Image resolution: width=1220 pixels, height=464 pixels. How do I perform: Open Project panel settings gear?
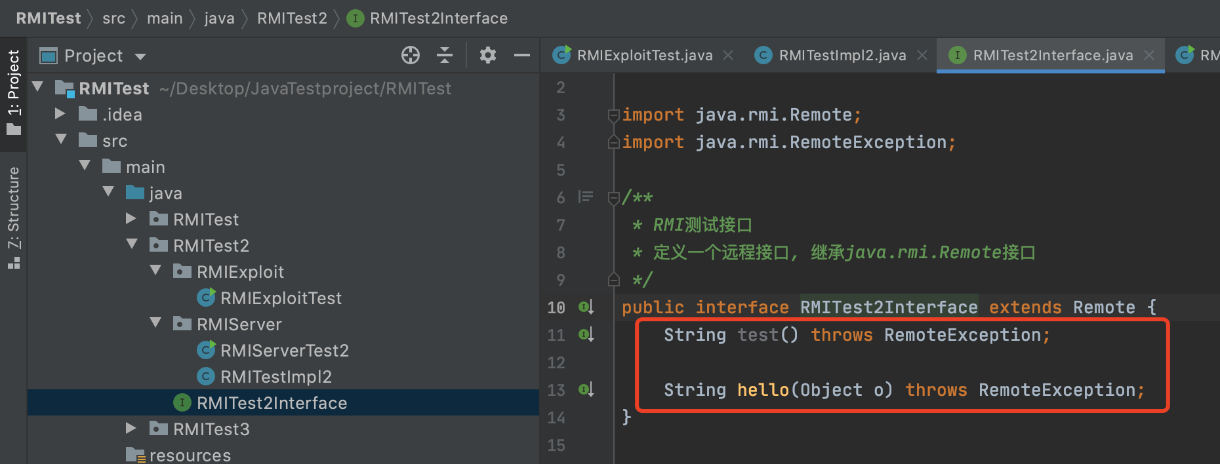pos(487,56)
